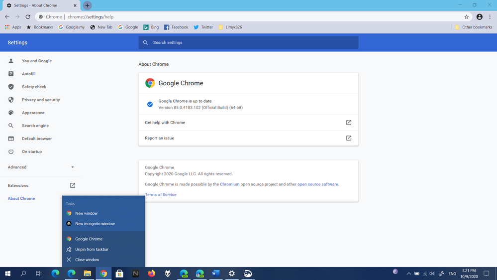Open the Terms of Service link

(160, 195)
